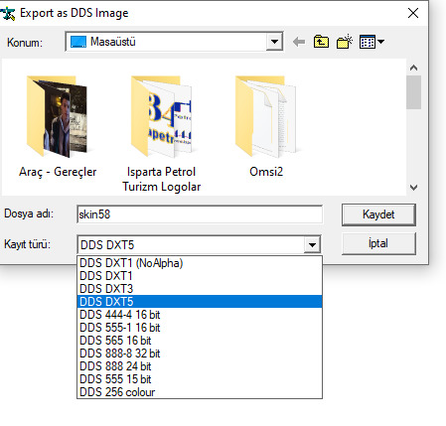This screenshot has height=426, width=446.
Task: Create a new folder
Action: coord(345,42)
